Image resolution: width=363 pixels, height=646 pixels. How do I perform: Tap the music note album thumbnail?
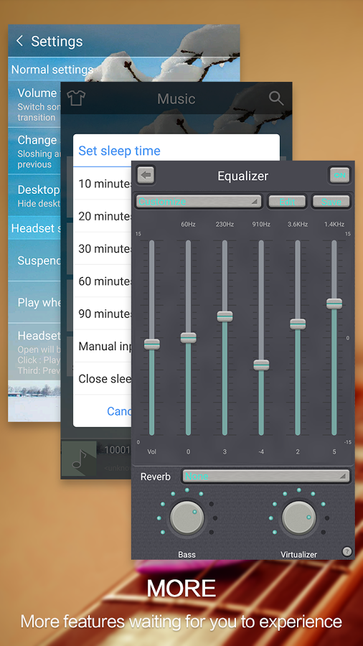click(79, 459)
